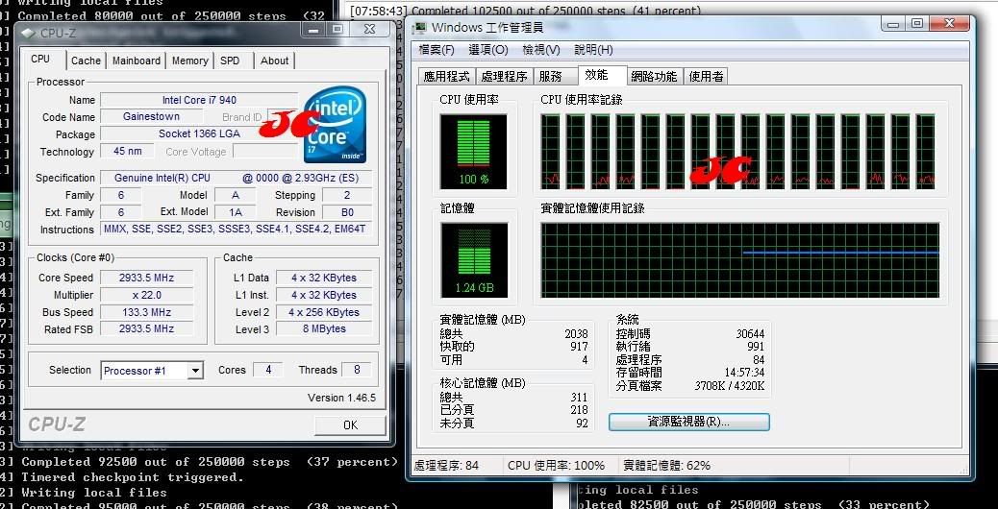This screenshot has width=998, height=509.
Task: Switch to the 處理程序 tab
Action: 504,77
